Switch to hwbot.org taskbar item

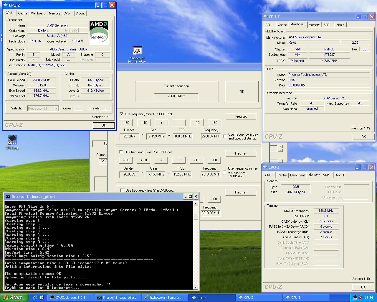(165, 298)
